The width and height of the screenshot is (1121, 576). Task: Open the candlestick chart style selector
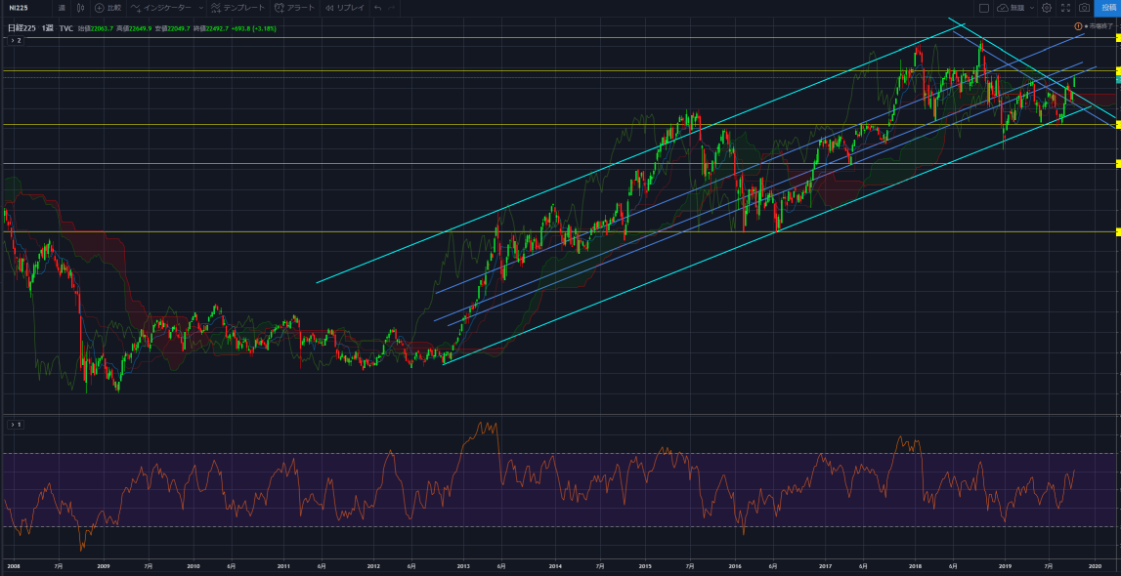pyautogui.click(x=80, y=8)
